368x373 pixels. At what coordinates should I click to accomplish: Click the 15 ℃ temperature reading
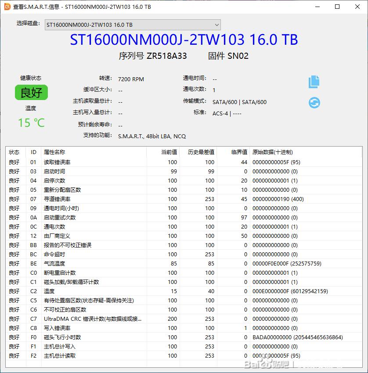pos(32,123)
